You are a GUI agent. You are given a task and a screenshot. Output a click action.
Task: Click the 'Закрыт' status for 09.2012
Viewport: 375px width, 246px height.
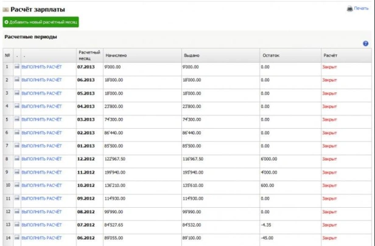tap(329, 199)
